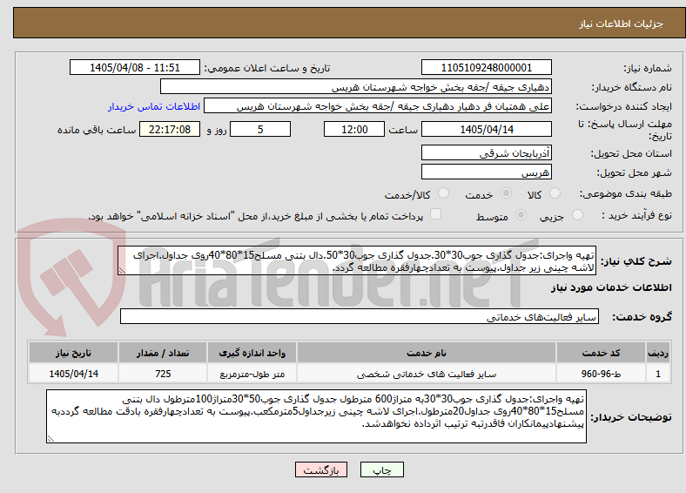The width and height of the screenshot is (686, 493).
Task: Click the گروه خدمت service group field
Action: coord(360,316)
